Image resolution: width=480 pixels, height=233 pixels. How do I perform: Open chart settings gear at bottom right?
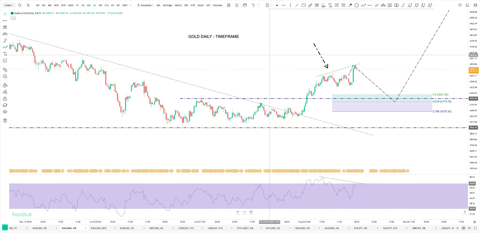click(x=474, y=222)
